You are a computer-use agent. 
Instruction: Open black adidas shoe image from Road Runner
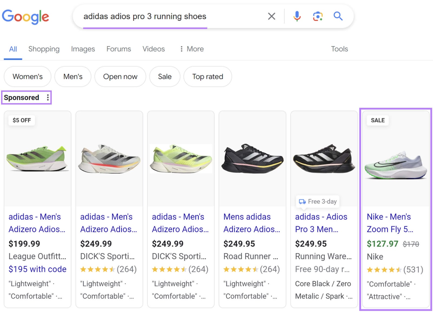[252, 159]
